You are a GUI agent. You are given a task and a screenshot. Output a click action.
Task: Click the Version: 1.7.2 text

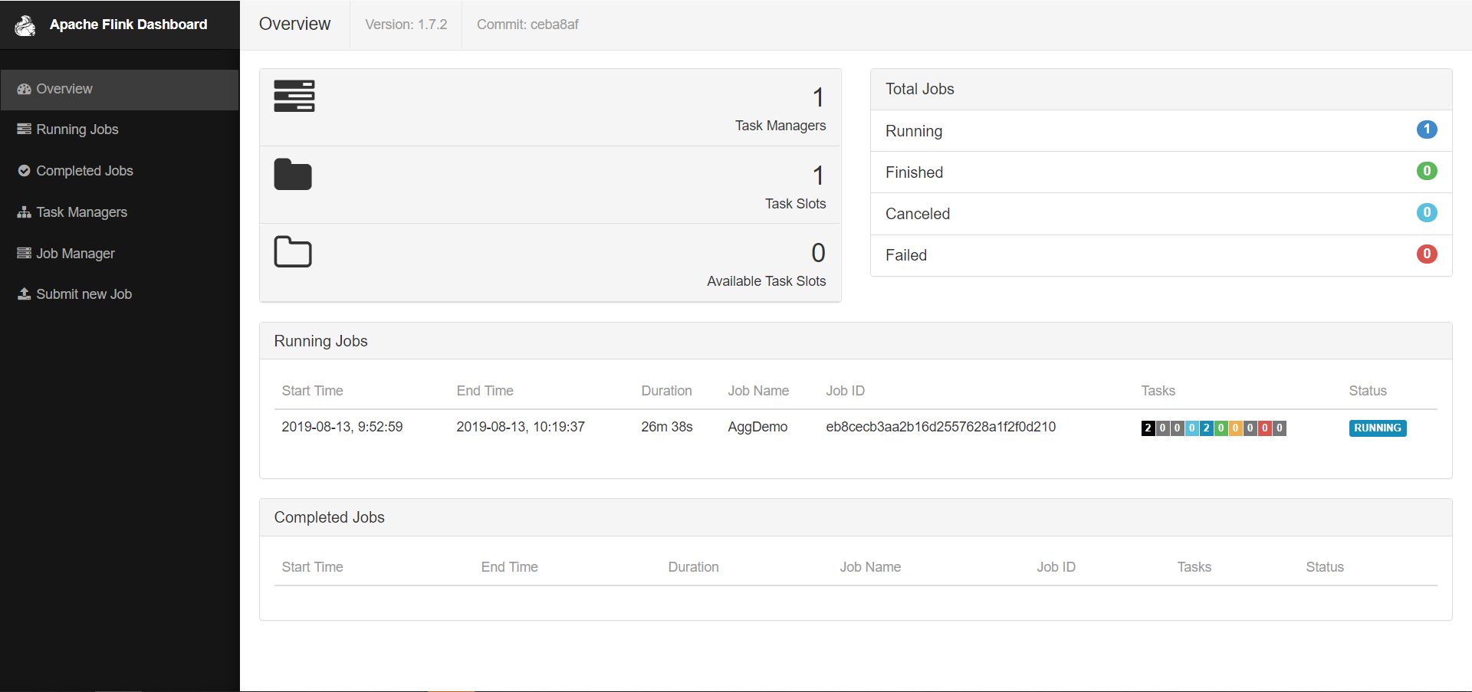406,25
